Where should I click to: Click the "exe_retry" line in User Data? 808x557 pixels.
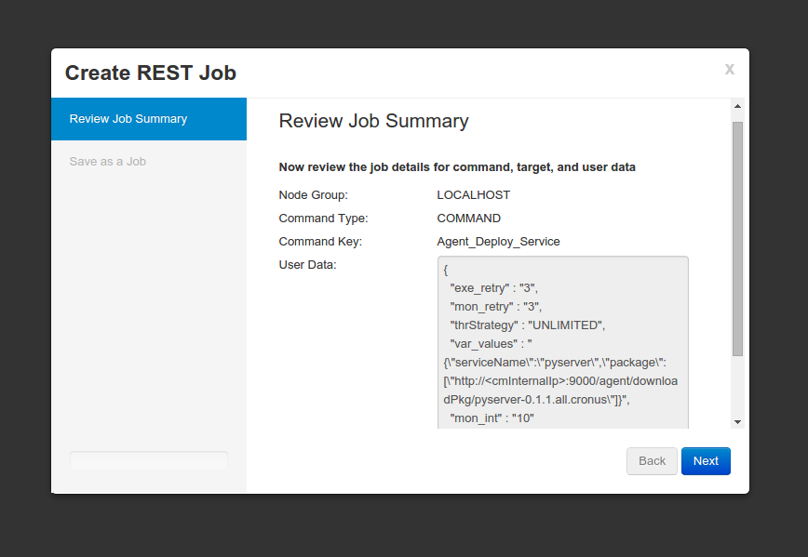pyautogui.click(x=493, y=288)
